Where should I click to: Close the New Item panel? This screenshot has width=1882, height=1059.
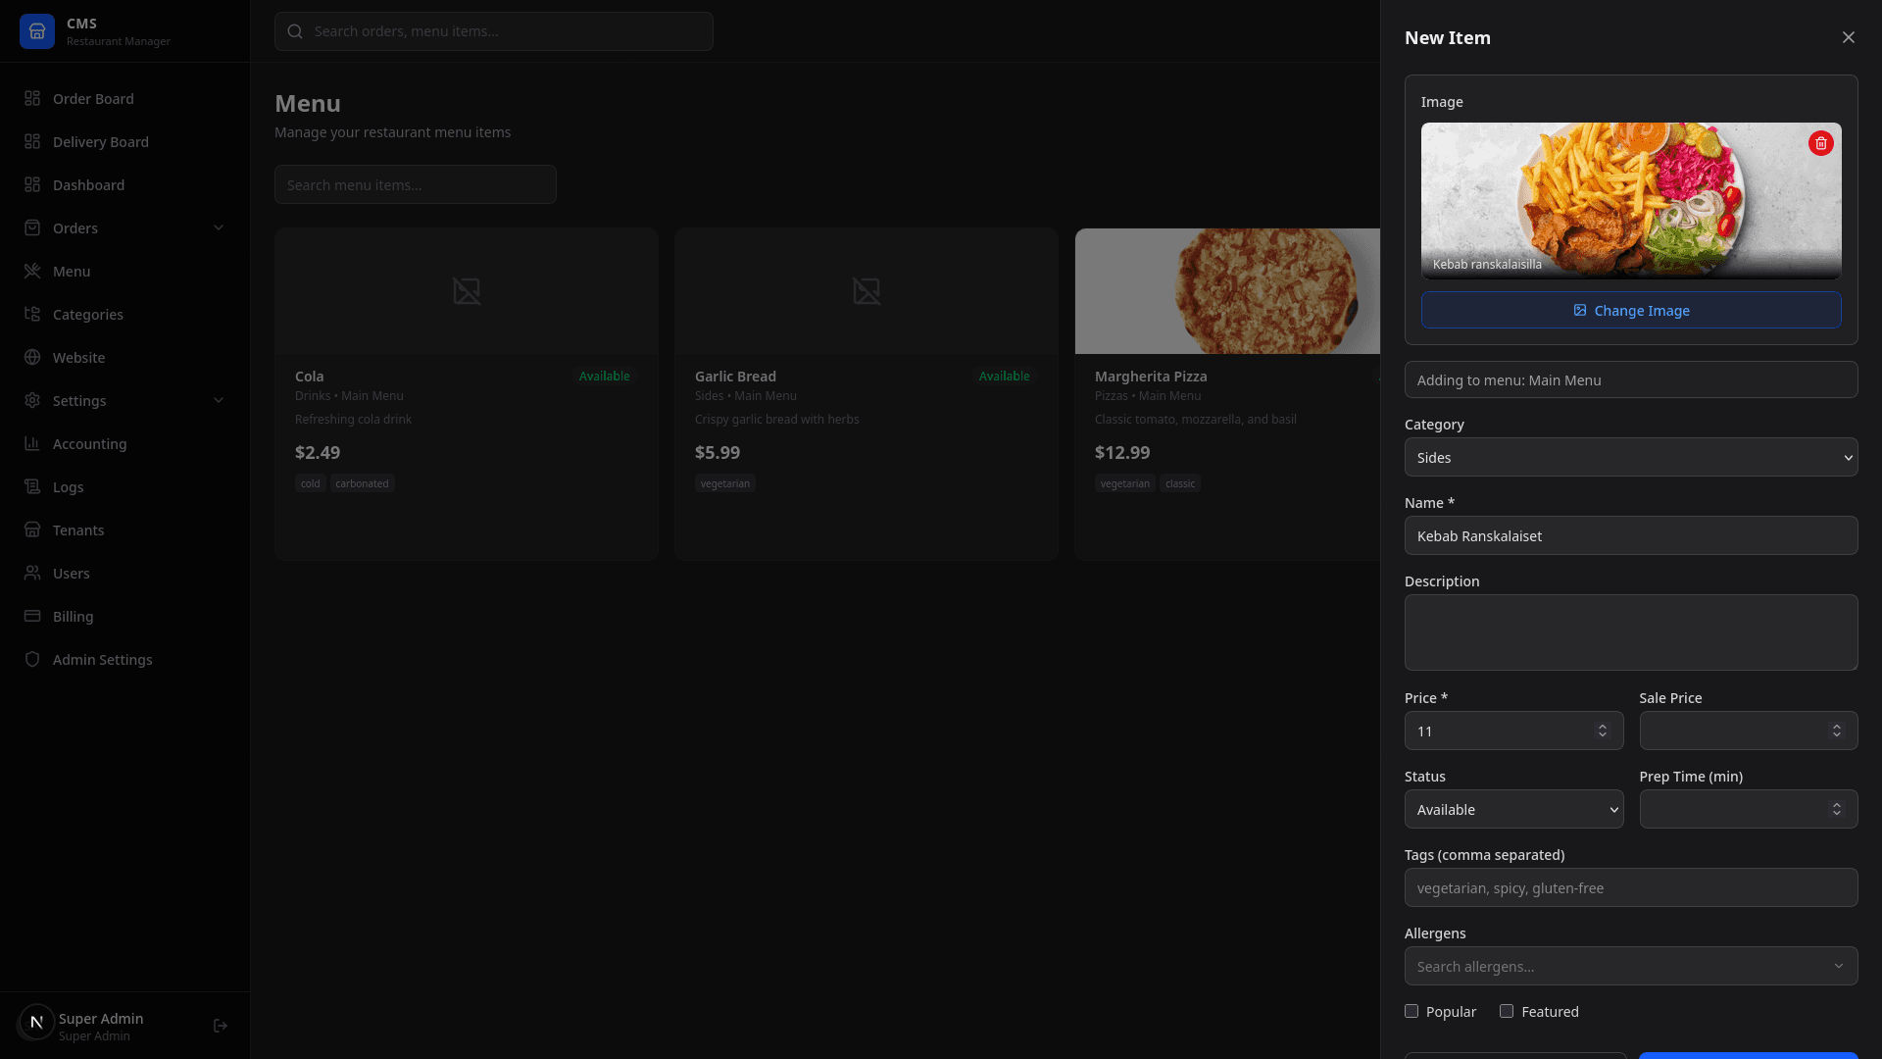pos(1849,37)
